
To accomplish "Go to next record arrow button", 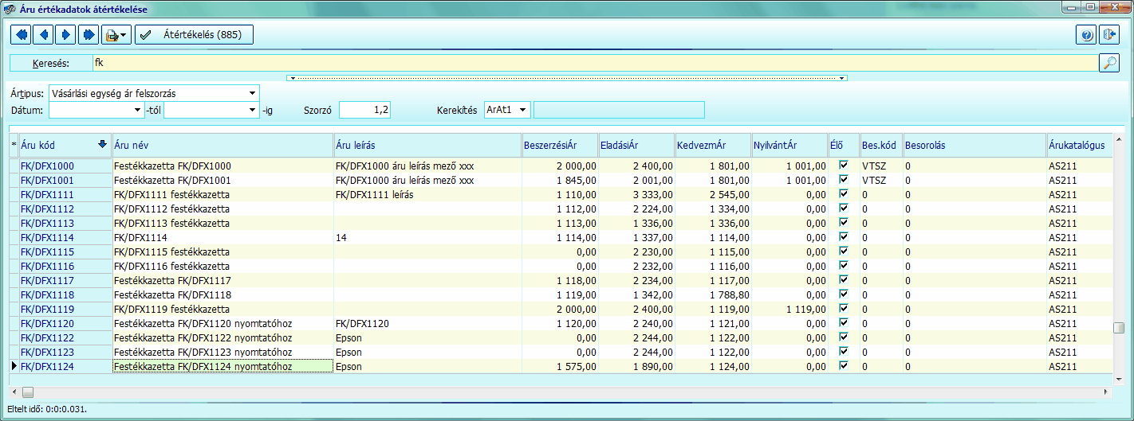I will coord(65,35).
